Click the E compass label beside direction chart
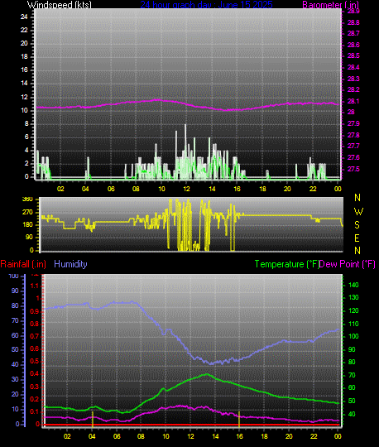The image size is (379, 447). pyautogui.click(x=357, y=238)
